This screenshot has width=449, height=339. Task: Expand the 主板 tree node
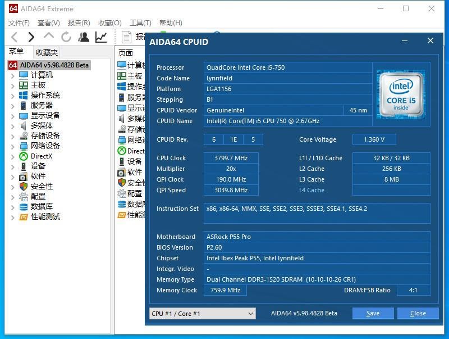(x=13, y=85)
